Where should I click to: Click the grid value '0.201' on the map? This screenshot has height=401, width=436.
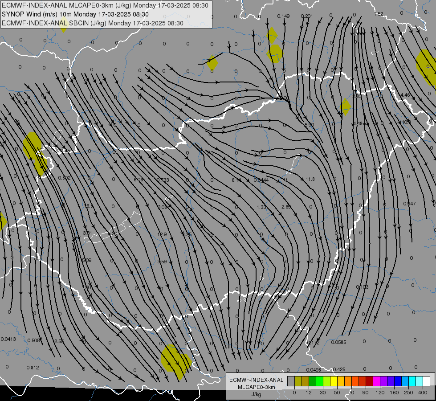307,16
